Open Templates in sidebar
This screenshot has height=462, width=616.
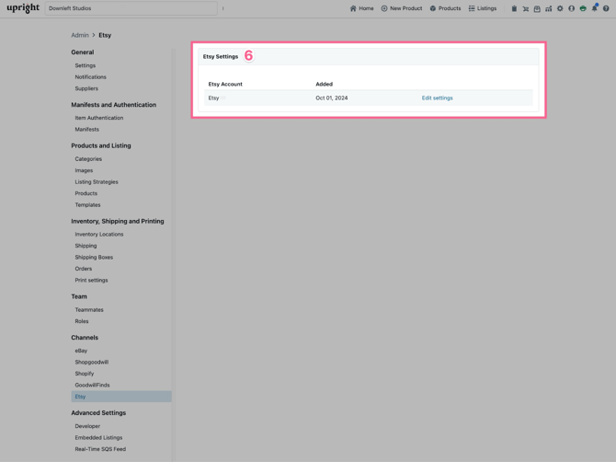tap(87, 205)
